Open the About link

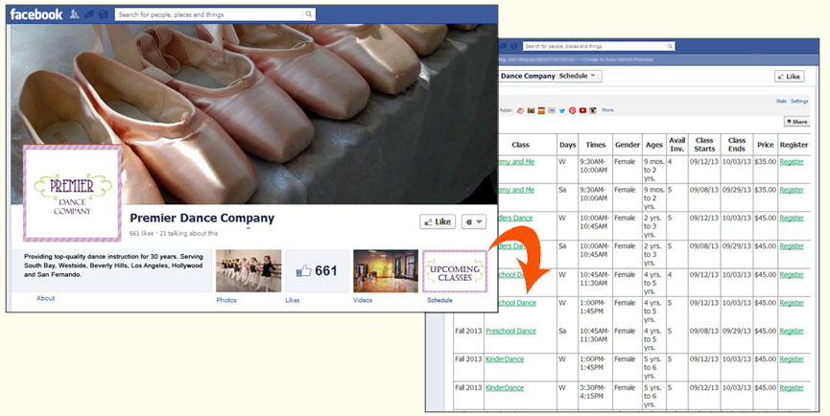[45, 298]
